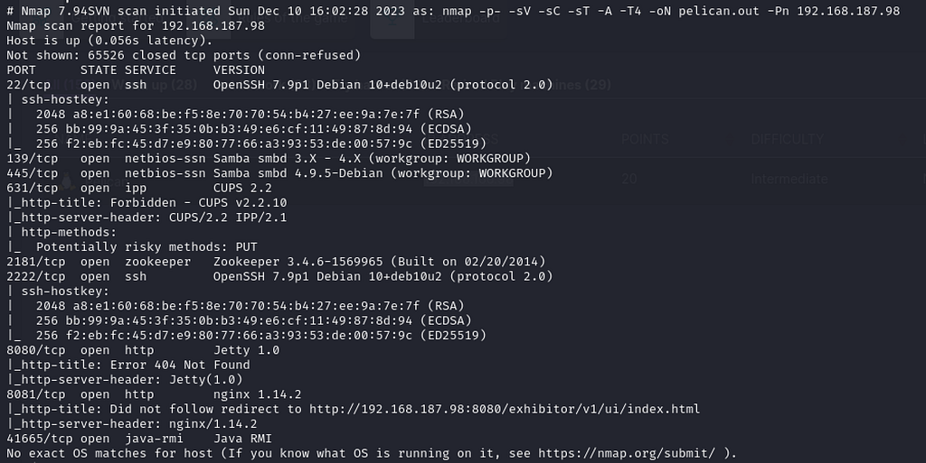Click the PORT column header text

(22, 69)
